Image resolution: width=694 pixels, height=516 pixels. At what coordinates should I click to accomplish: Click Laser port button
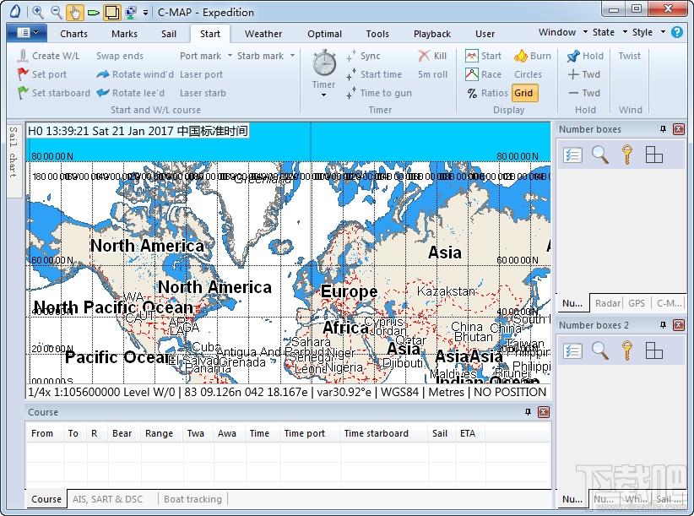click(x=201, y=74)
